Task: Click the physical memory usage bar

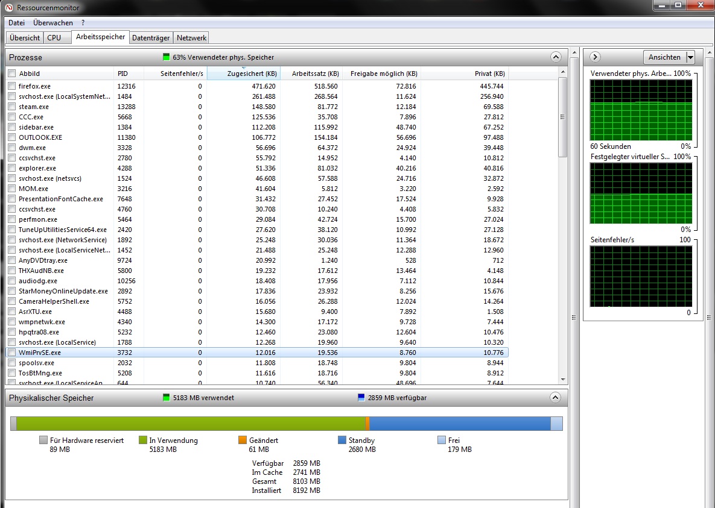Action: [287, 423]
